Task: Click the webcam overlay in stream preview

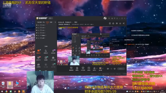Action: click(74, 61)
